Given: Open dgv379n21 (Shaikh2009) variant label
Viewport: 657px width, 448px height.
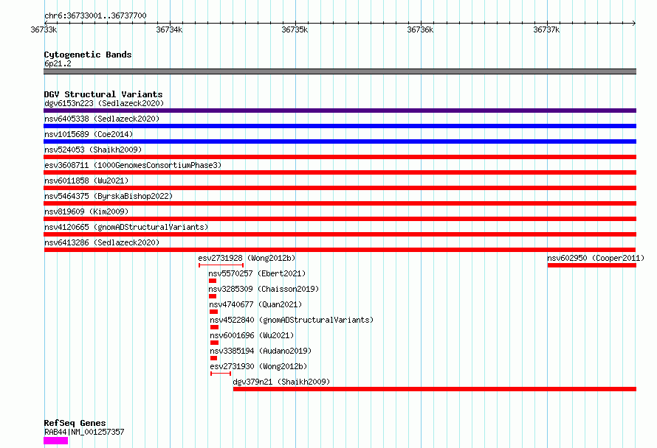Looking at the screenshot, I should (x=281, y=382).
